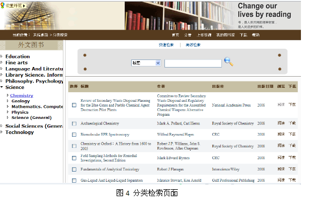This screenshot has width=309, height=201.
Task: Open 公告 in the navigation bar
Action: click(188, 35)
